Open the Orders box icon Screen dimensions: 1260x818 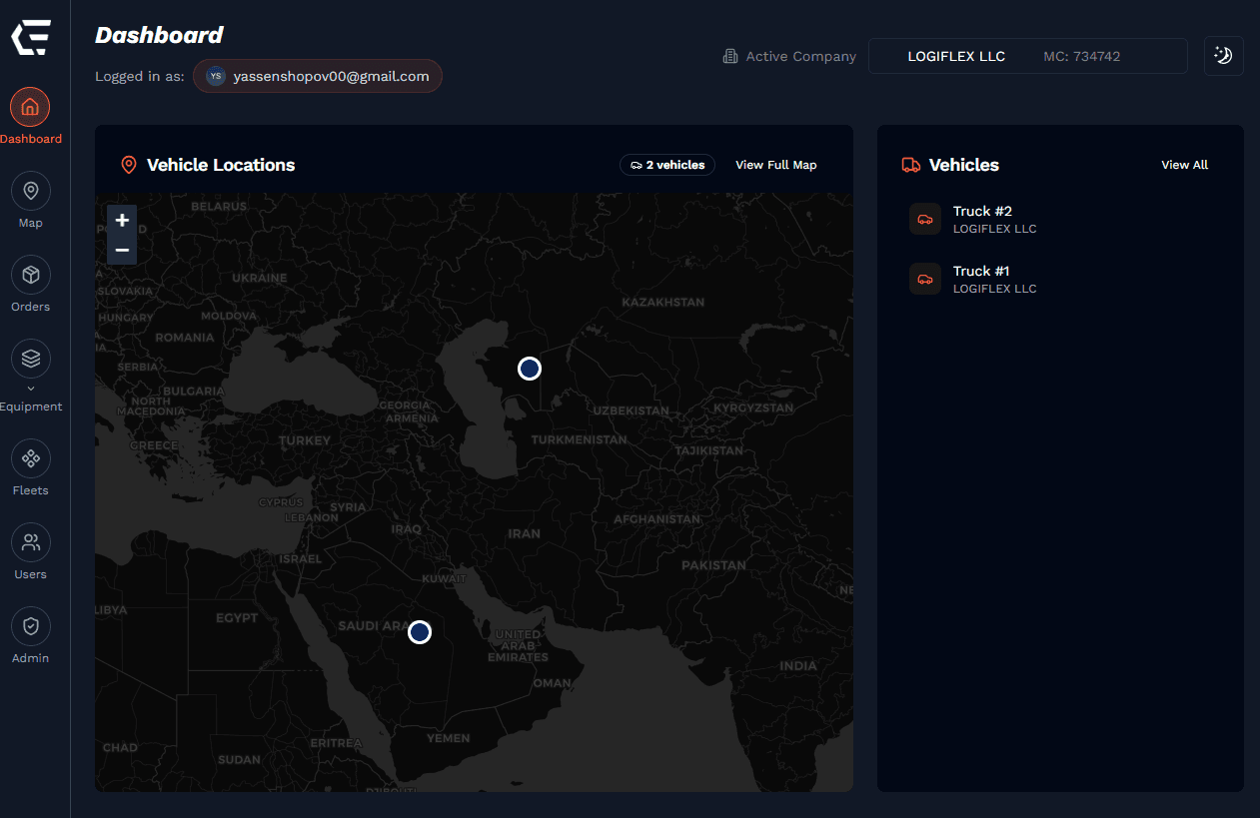coord(30,275)
